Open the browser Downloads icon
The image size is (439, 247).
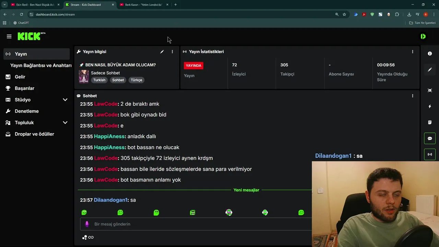click(x=409, y=14)
